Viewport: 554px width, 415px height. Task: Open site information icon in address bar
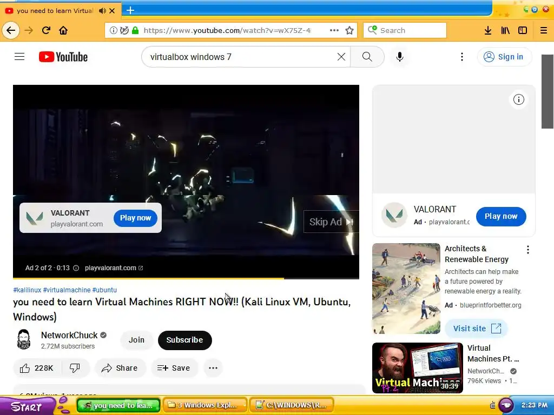click(114, 30)
